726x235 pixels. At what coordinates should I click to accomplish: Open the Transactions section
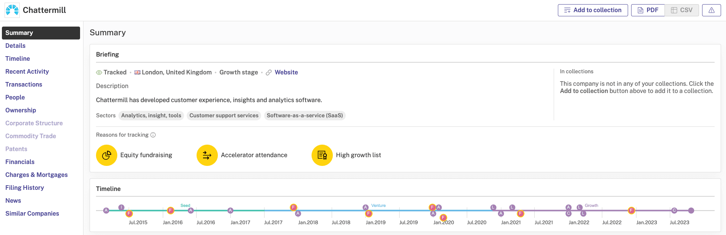point(24,85)
